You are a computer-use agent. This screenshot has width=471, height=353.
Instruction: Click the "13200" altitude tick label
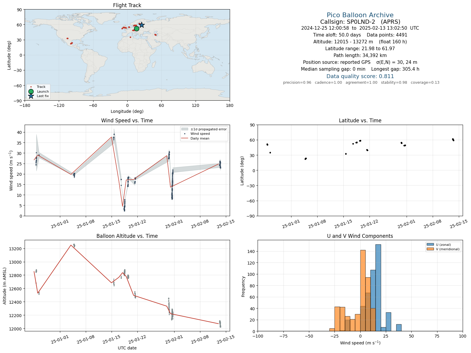[x=17, y=248]
